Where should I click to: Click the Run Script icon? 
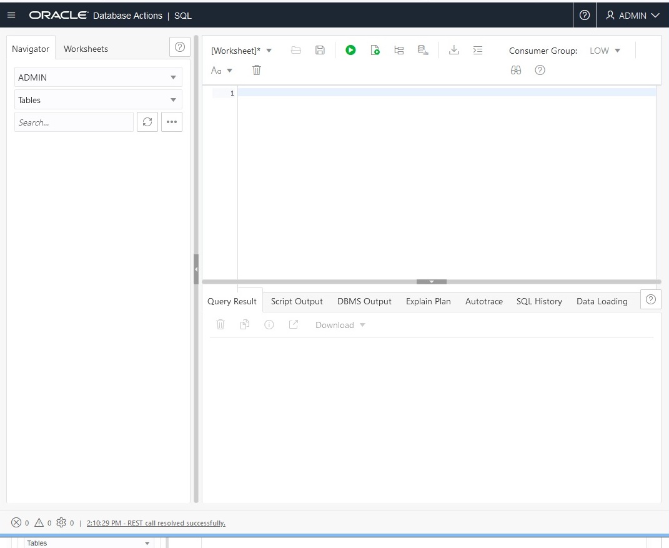[375, 51]
